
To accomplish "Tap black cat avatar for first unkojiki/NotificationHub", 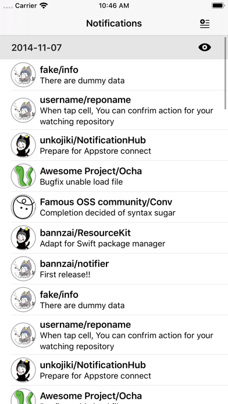I will (x=23, y=145).
